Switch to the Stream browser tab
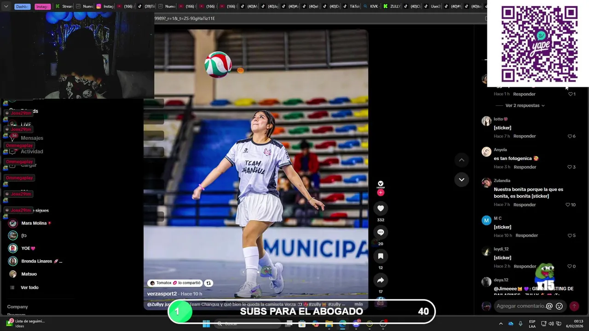 pyautogui.click(x=64, y=6)
